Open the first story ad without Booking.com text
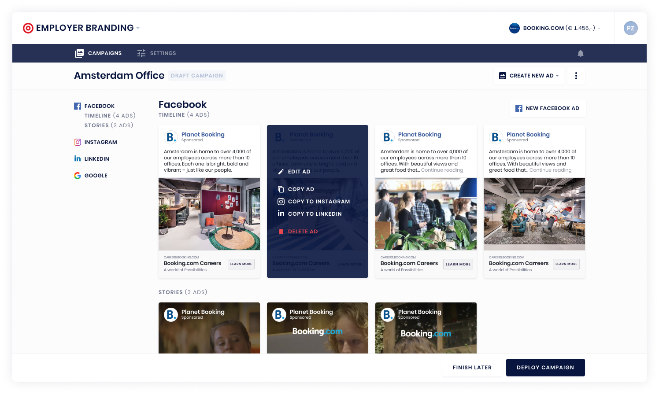The image size is (659, 394). (209, 328)
